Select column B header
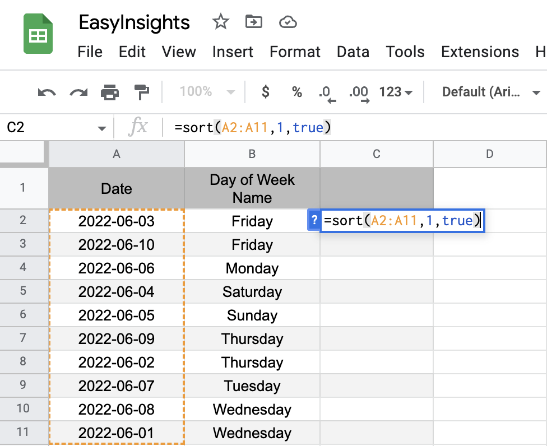This screenshot has width=547, height=446. [252, 154]
